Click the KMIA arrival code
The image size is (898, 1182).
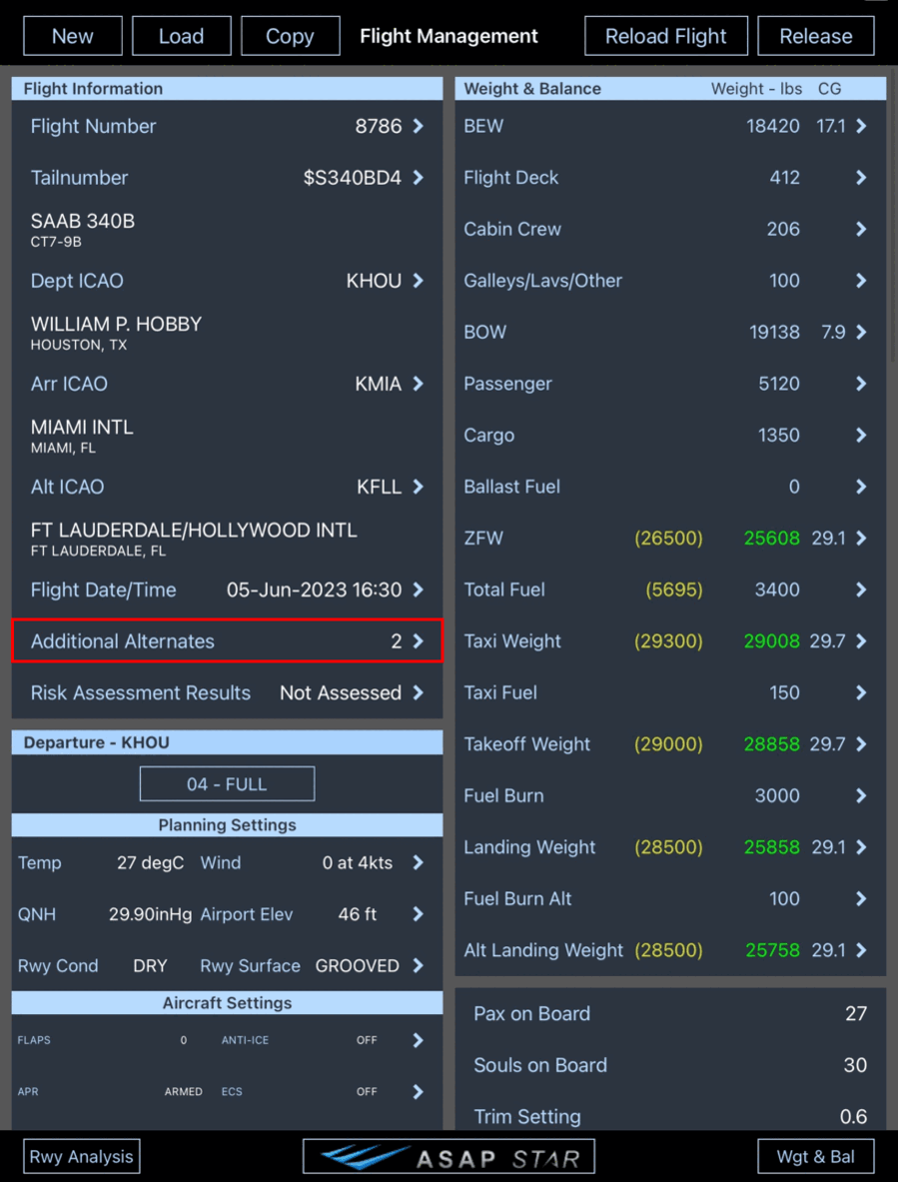pyautogui.click(x=379, y=384)
